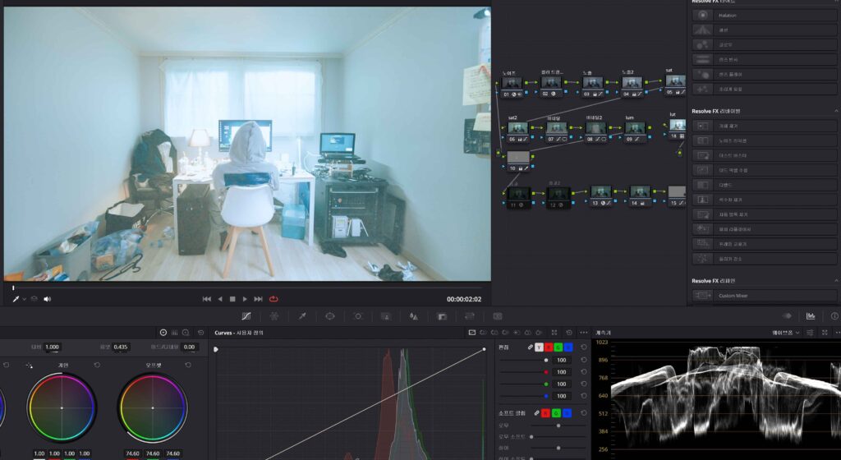Viewport: 841px width, 460px height.
Task: Select the viewer eyedropper picker tool
Action: tap(16, 299)
